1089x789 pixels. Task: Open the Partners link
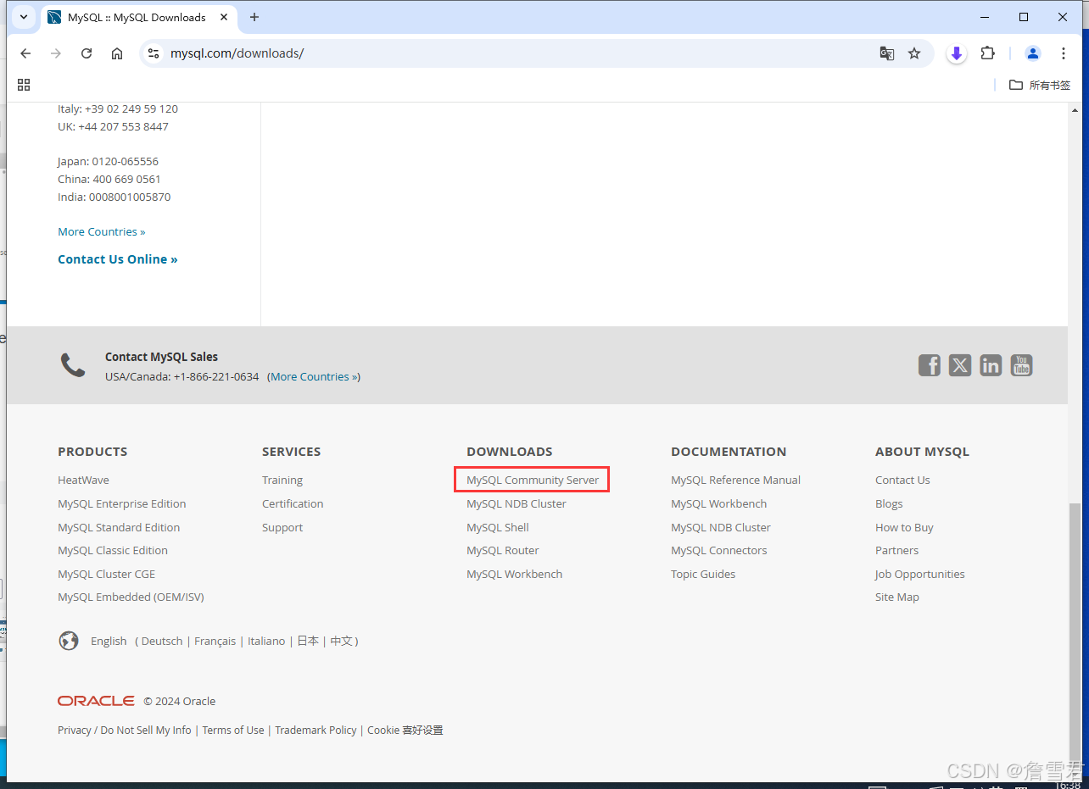pyautogui.click(x=896, y=550)
